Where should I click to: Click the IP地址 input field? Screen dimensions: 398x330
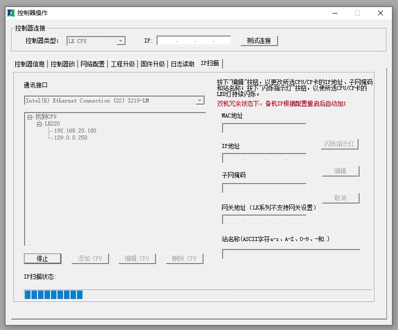(264, 158)
